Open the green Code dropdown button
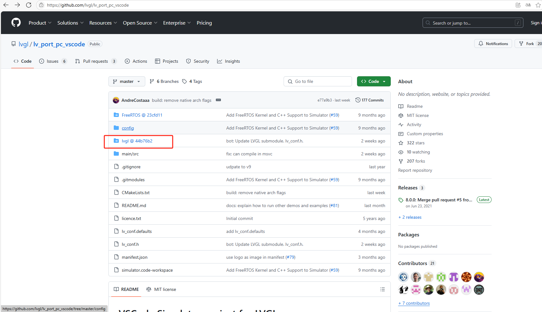The height and width of the screenshot is (312, 542). point(374,81)
